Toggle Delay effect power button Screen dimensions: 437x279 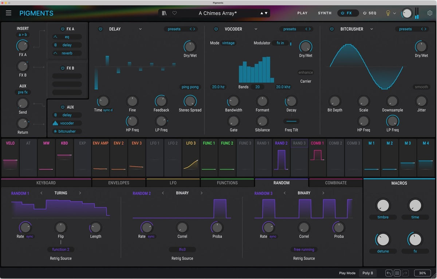tap(101, 29)
